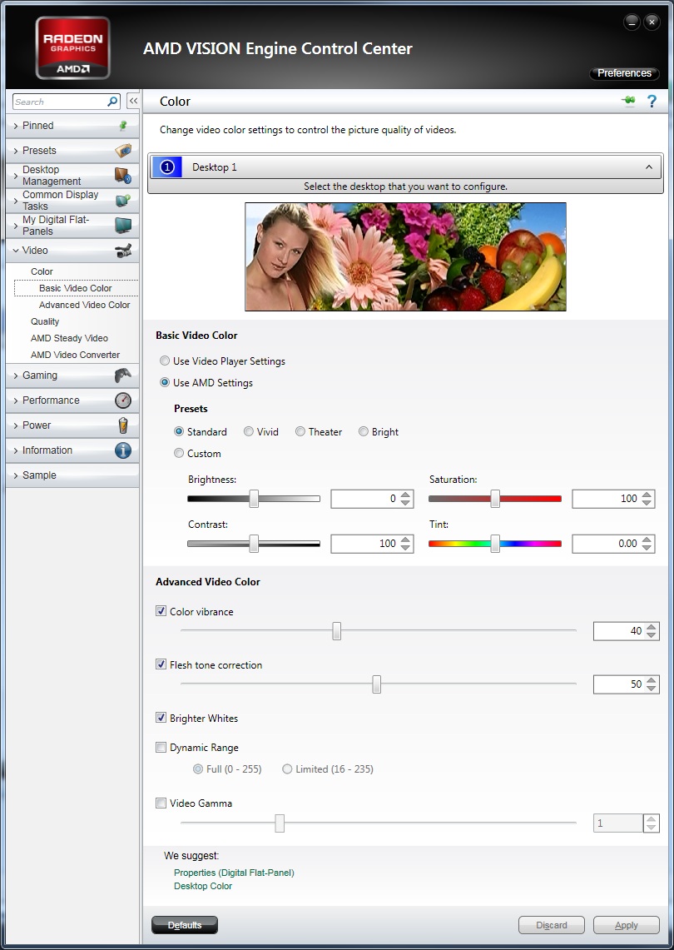Click the Information blue icon
Viewport: 674px width, 950px height.
point(123,450)
